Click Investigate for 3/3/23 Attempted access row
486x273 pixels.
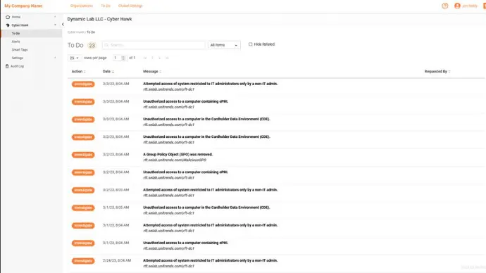click(x=83, y=84)
